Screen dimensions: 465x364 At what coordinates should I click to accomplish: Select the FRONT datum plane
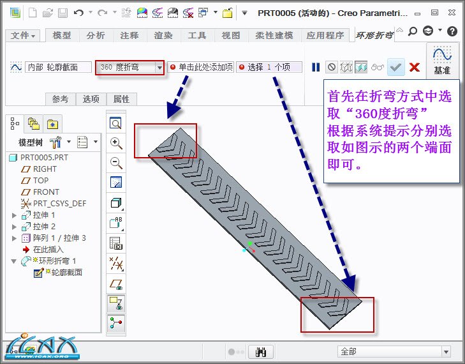pyautogui.click(x=40, y=192)
